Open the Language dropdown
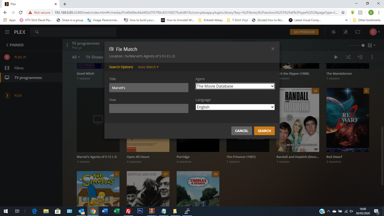384x216 pixels. (235, 107)
